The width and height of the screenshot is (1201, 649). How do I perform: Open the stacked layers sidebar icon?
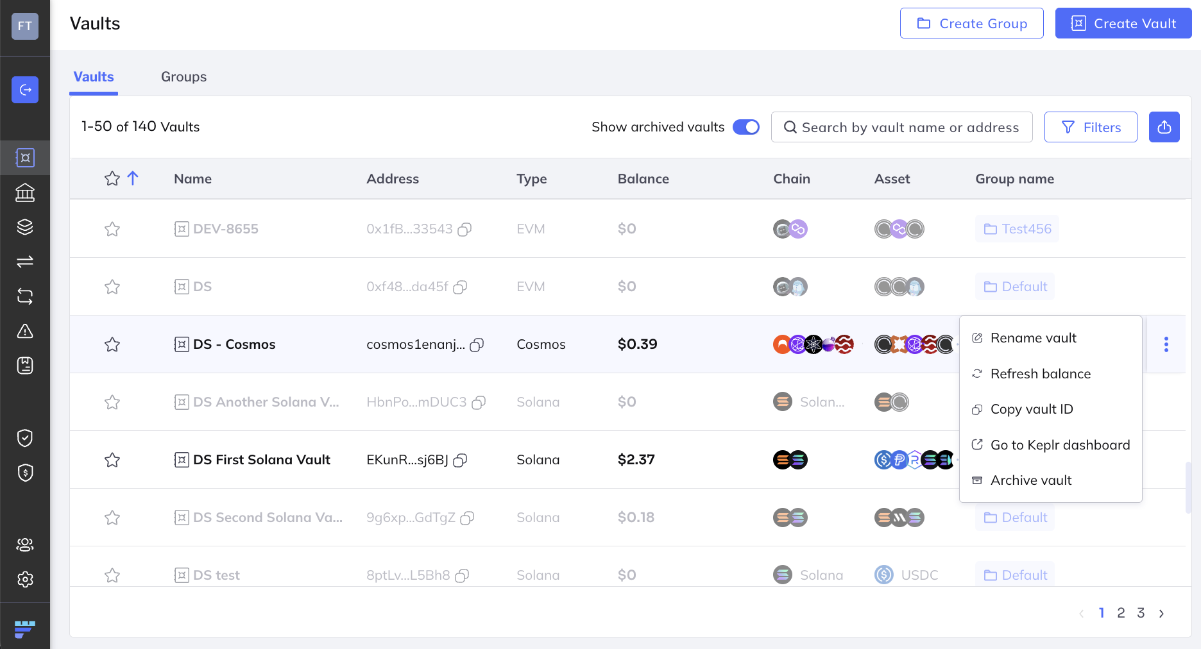(x=25, y=227)
